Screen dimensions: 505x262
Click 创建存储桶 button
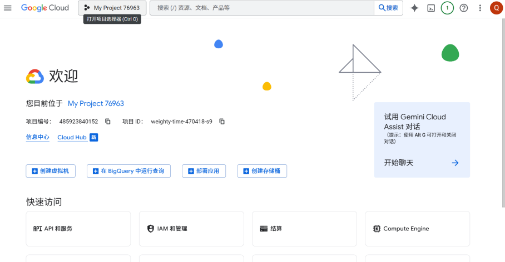[x=262, y=171]
